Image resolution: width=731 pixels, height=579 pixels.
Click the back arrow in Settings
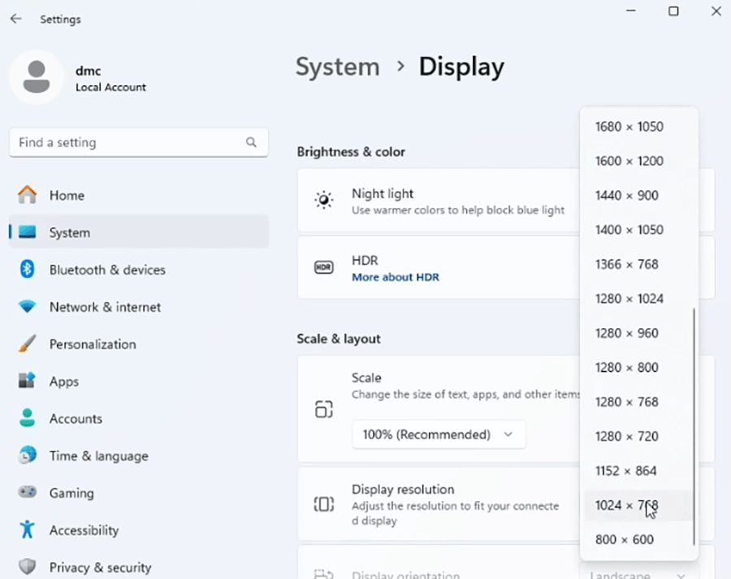16,19
